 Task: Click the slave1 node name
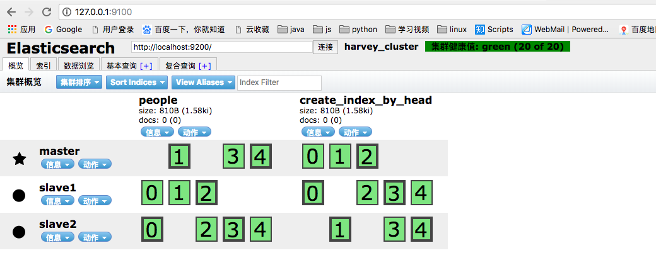[58, 188]
